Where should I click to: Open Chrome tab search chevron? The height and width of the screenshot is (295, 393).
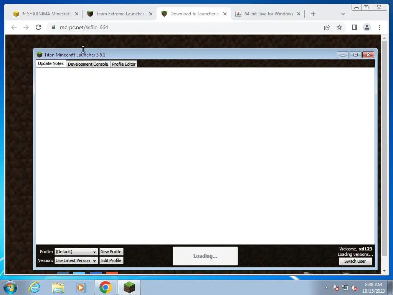pyautogui.click(x=343, y=14)
